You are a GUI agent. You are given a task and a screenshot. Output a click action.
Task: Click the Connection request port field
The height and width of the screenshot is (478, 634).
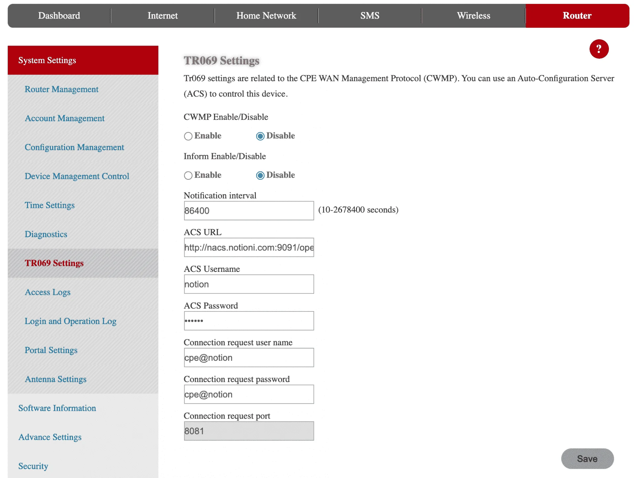[x=249, y=431]
